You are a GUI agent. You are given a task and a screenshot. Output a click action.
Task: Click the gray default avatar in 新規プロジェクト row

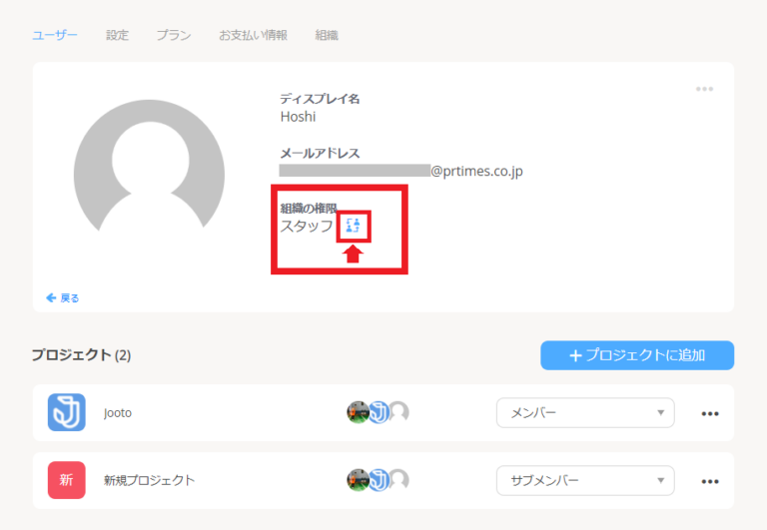[x=398, y=480]
